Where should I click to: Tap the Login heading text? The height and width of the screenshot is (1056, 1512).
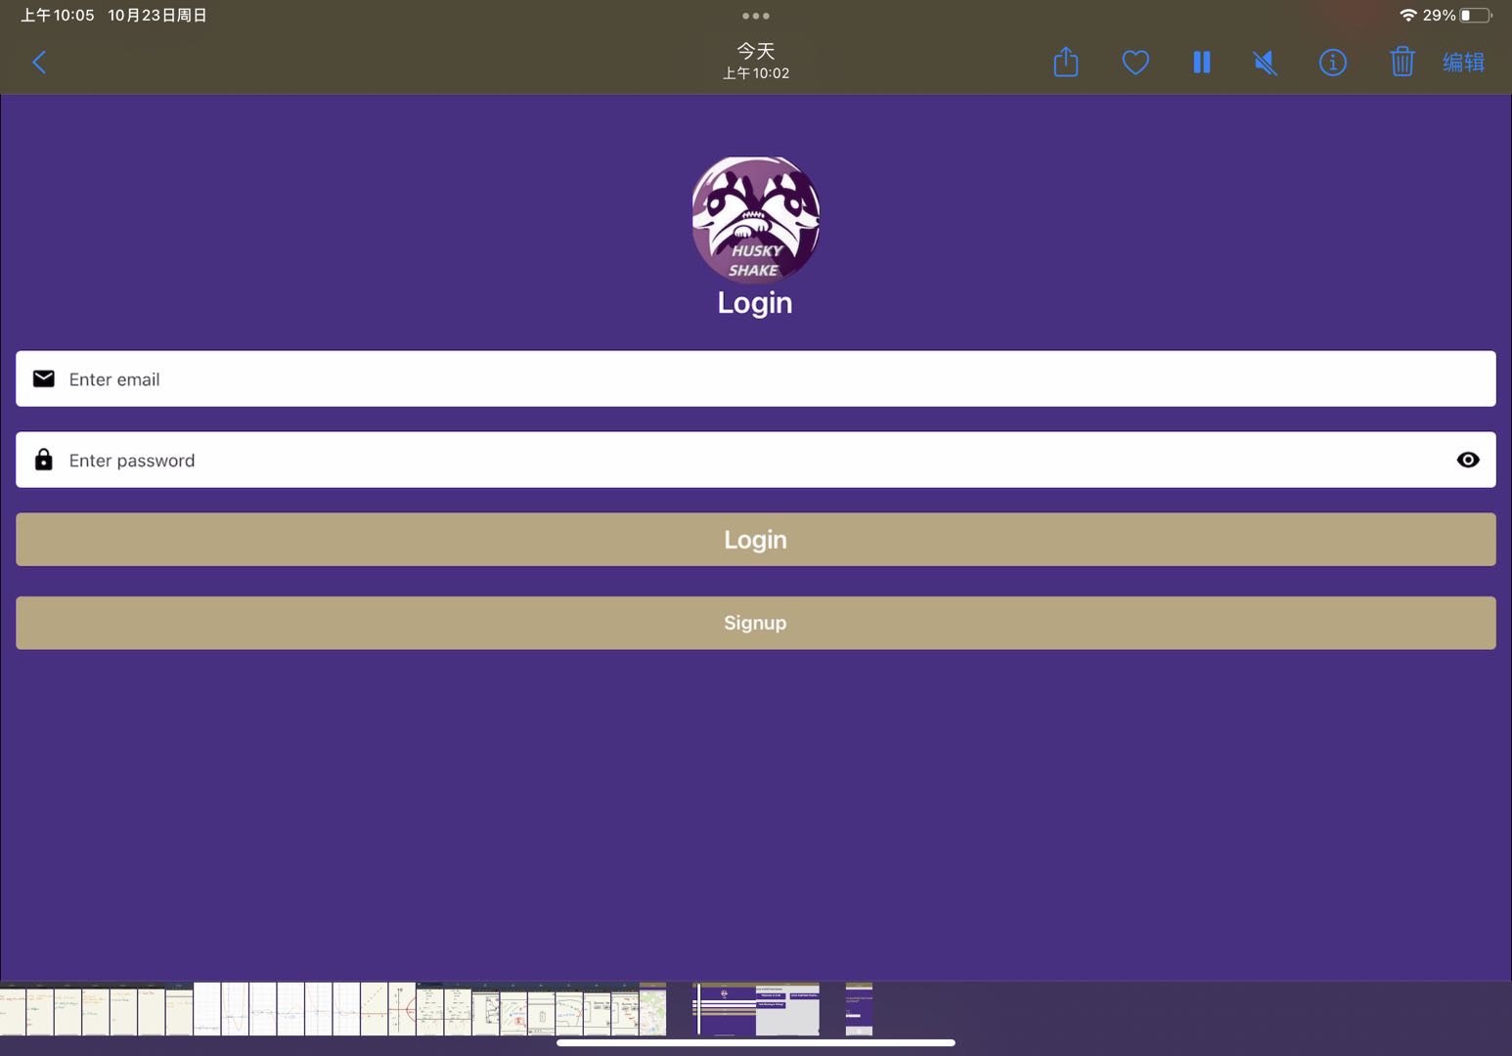point(755,303)
